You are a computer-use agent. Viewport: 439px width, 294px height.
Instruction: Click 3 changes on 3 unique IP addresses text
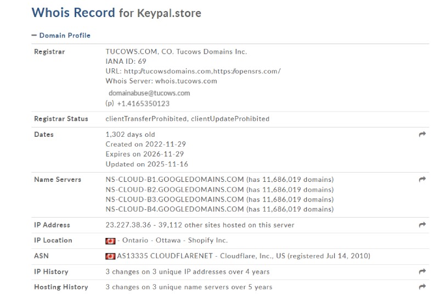[188, 271]
